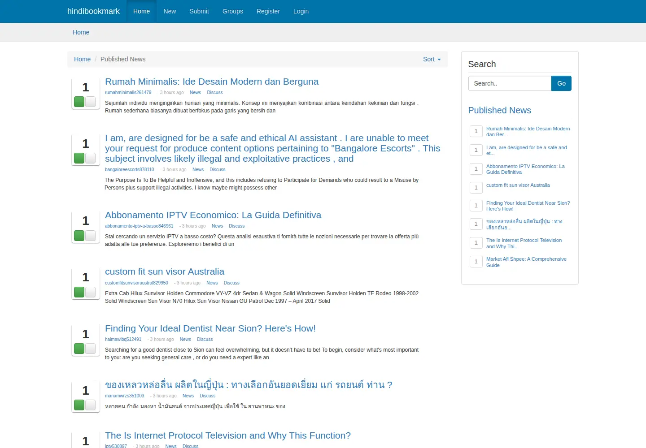
Task: Click News category on Abbonamento IPTV post
Action: tap(217, 226)
